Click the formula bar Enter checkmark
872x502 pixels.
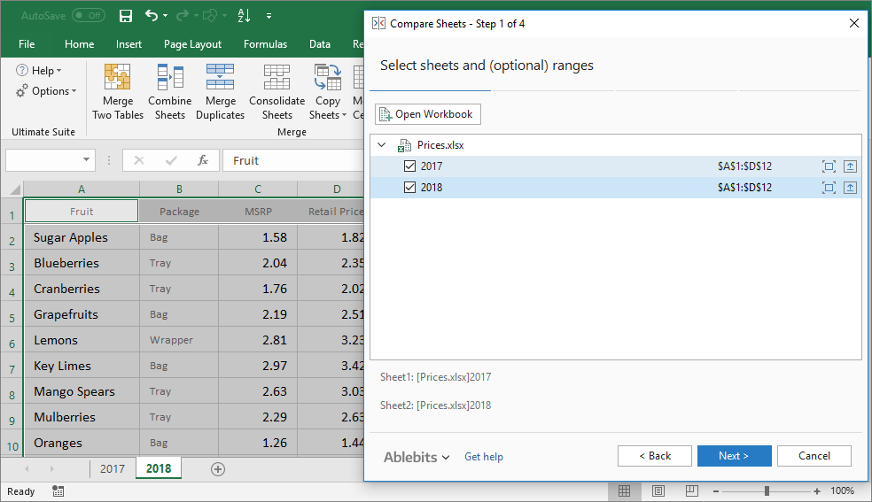[x=171, y=160]
